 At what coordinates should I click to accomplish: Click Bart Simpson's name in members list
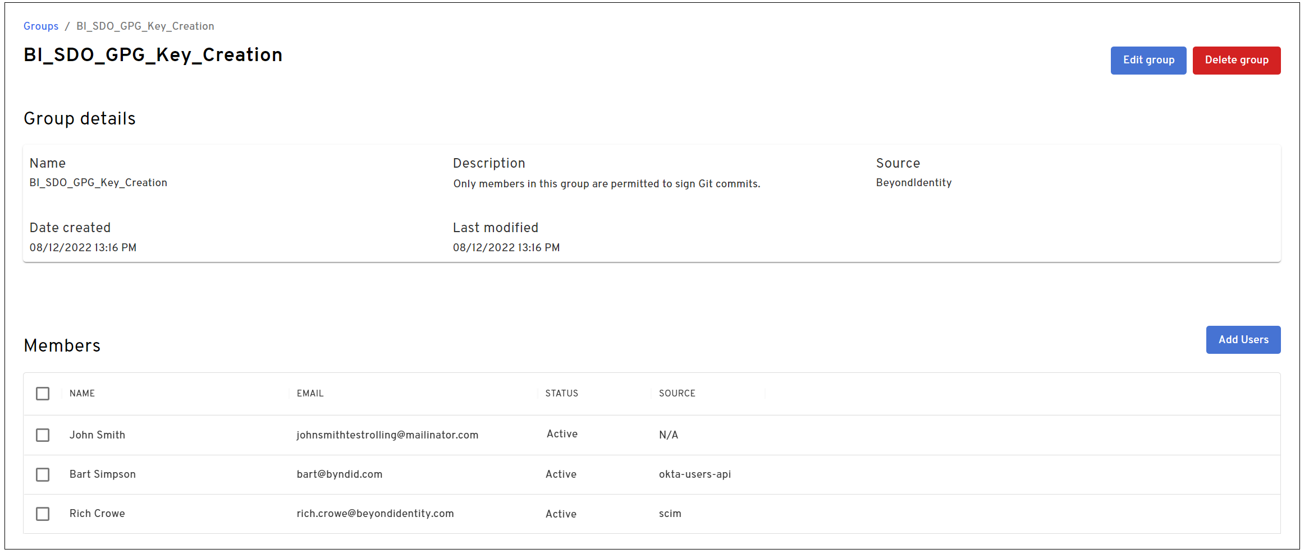pos(103,474)
